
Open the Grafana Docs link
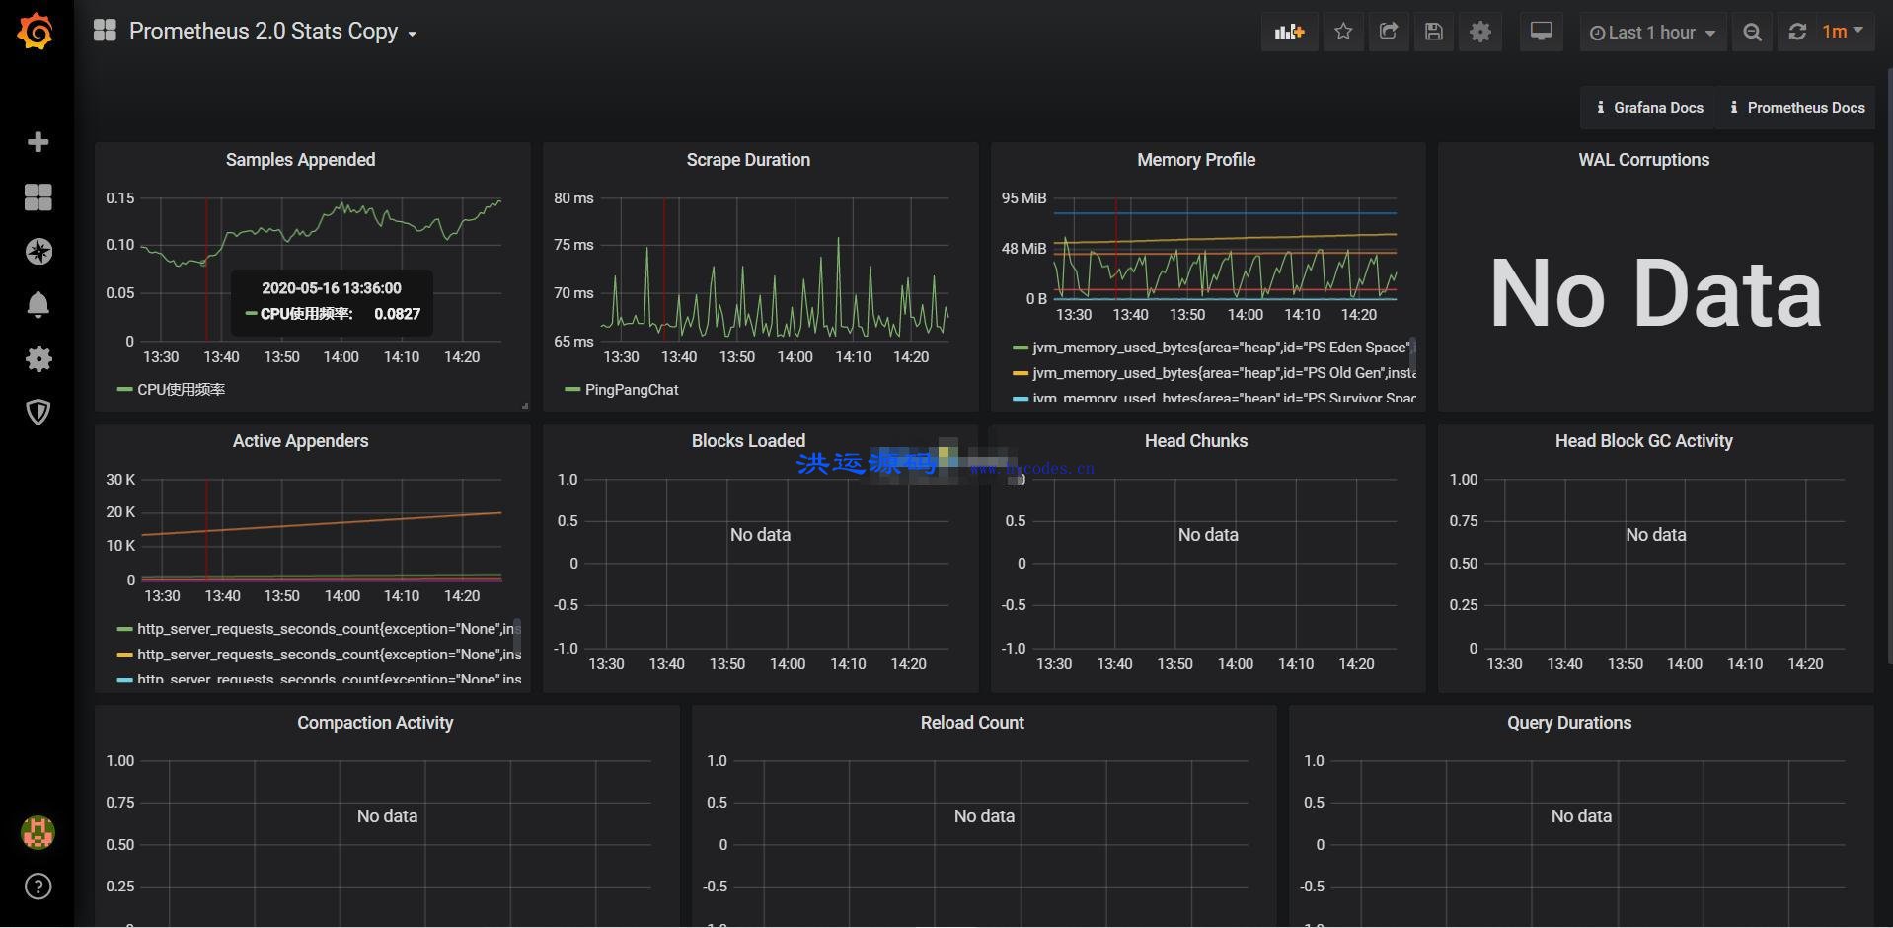click(1650, 108)
